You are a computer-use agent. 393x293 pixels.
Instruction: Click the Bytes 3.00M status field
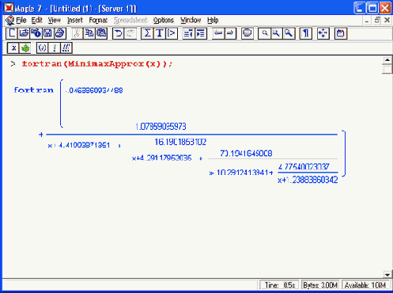[320, 285]
